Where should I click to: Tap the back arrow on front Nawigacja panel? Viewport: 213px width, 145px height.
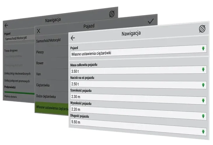click(x=73, y=38)
